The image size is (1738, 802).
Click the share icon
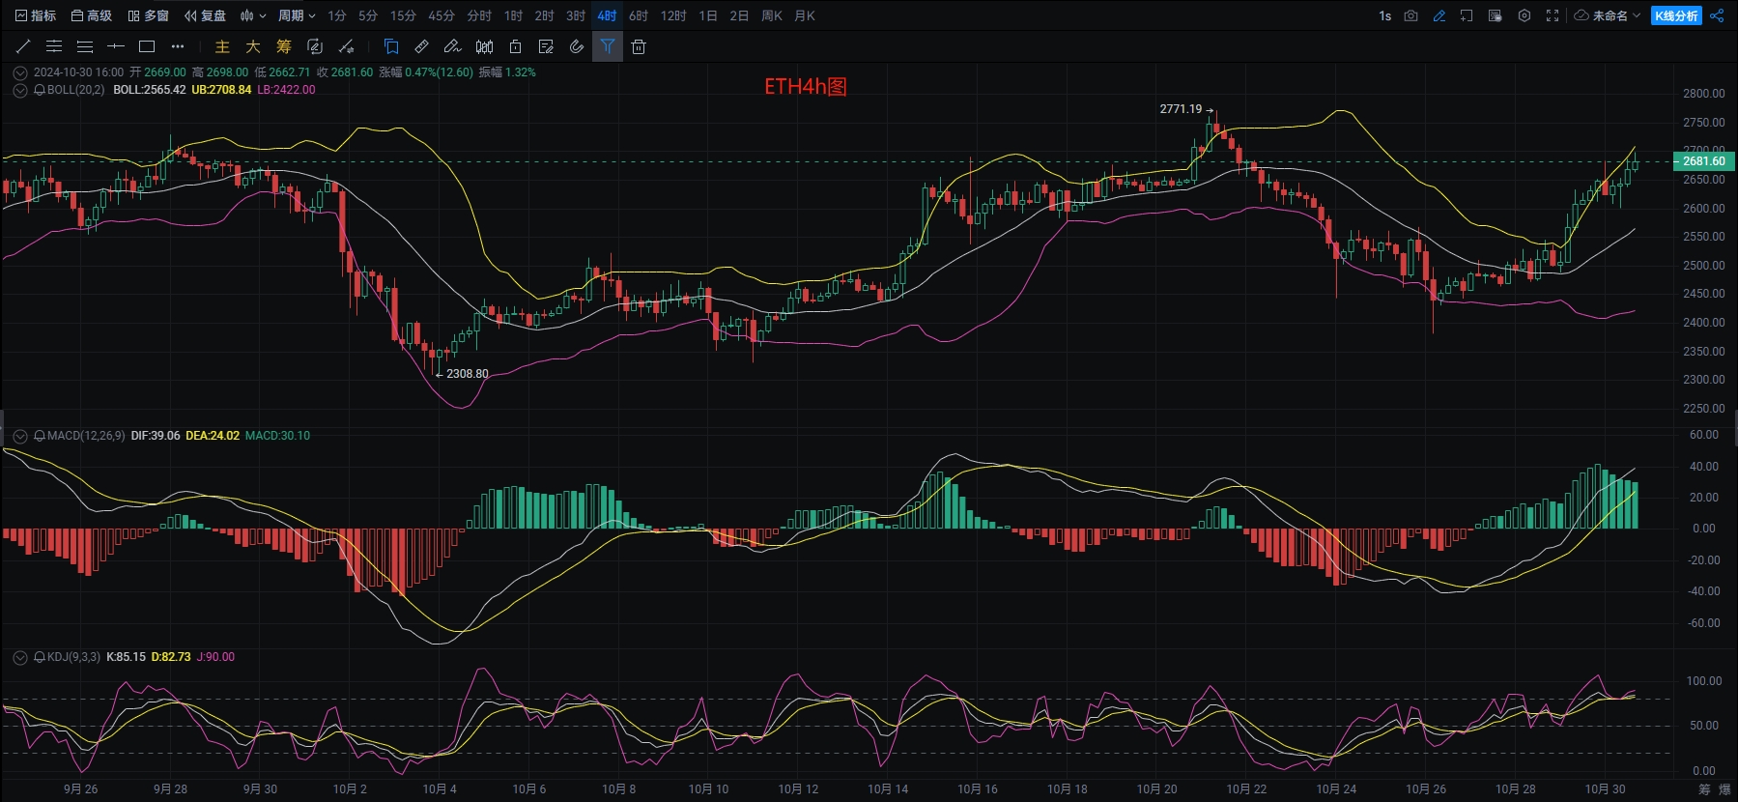[1717, 15]
